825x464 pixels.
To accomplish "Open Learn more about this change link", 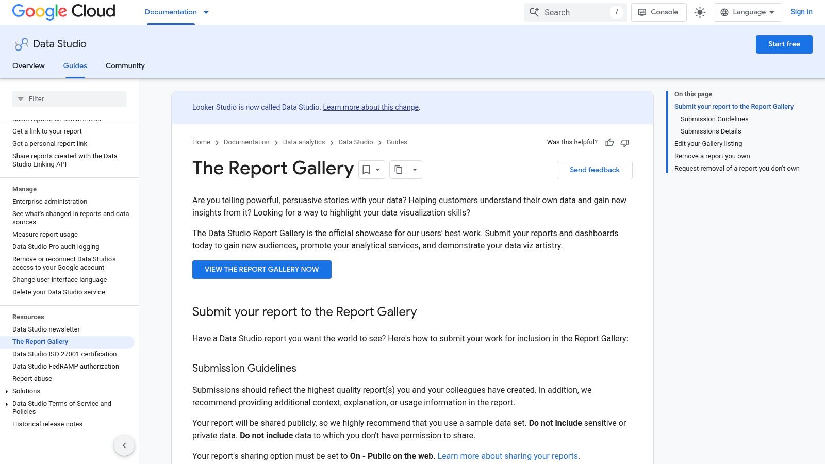I will click(x=371, y=107).
